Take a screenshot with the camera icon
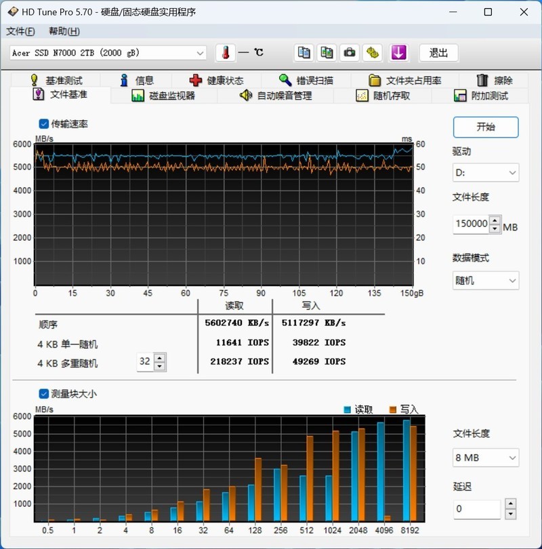The image size is (542, 549). click(349, 53)
